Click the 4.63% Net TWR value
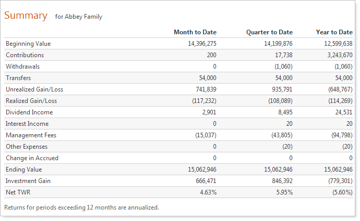 [207, 192]
